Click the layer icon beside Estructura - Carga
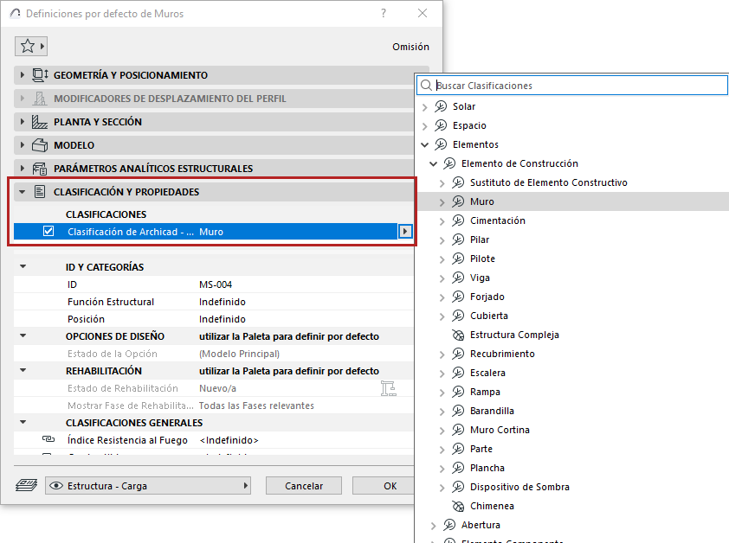Viewport: 729px width, 543px height. 27,486
